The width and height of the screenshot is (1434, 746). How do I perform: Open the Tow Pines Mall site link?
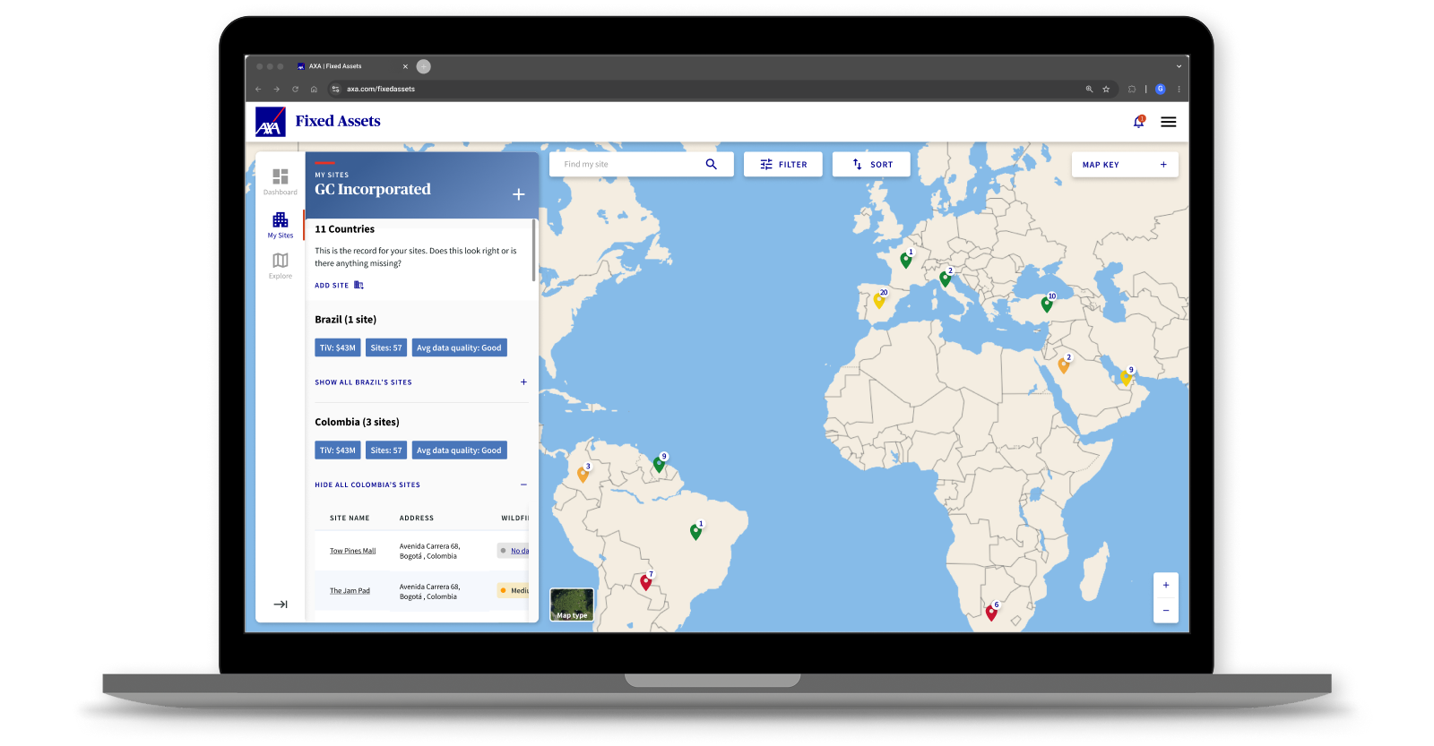(352, 551)
